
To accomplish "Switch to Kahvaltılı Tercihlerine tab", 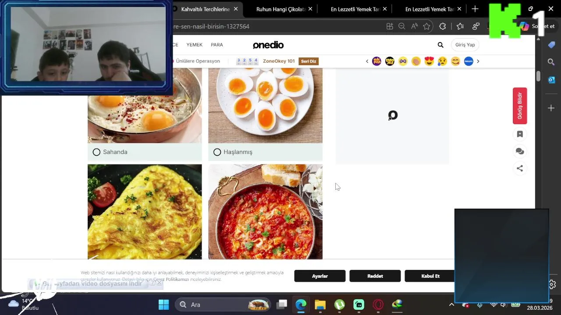I will pos(205,9).
